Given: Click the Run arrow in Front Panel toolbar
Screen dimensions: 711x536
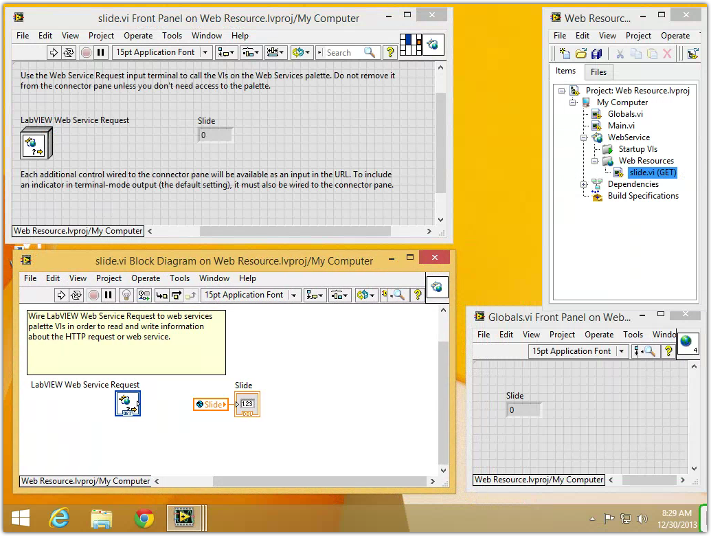Looking at the screenshot, I should [x=54, y=52].
